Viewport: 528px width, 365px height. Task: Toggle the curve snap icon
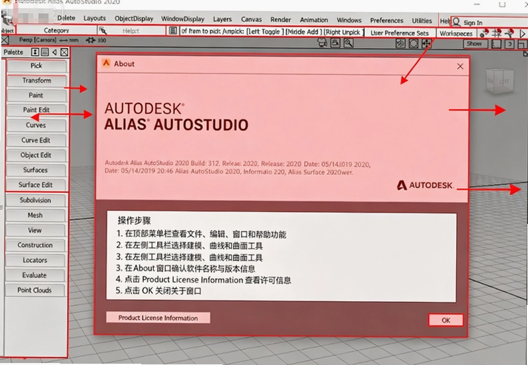509,33
